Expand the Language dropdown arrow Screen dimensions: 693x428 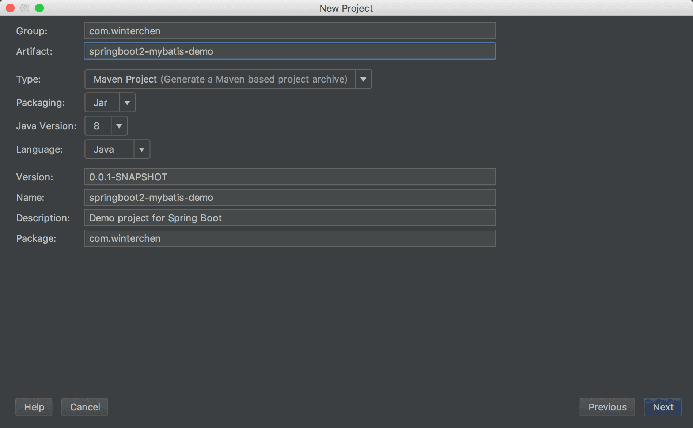pyautogui.click(x=142, y=149)
